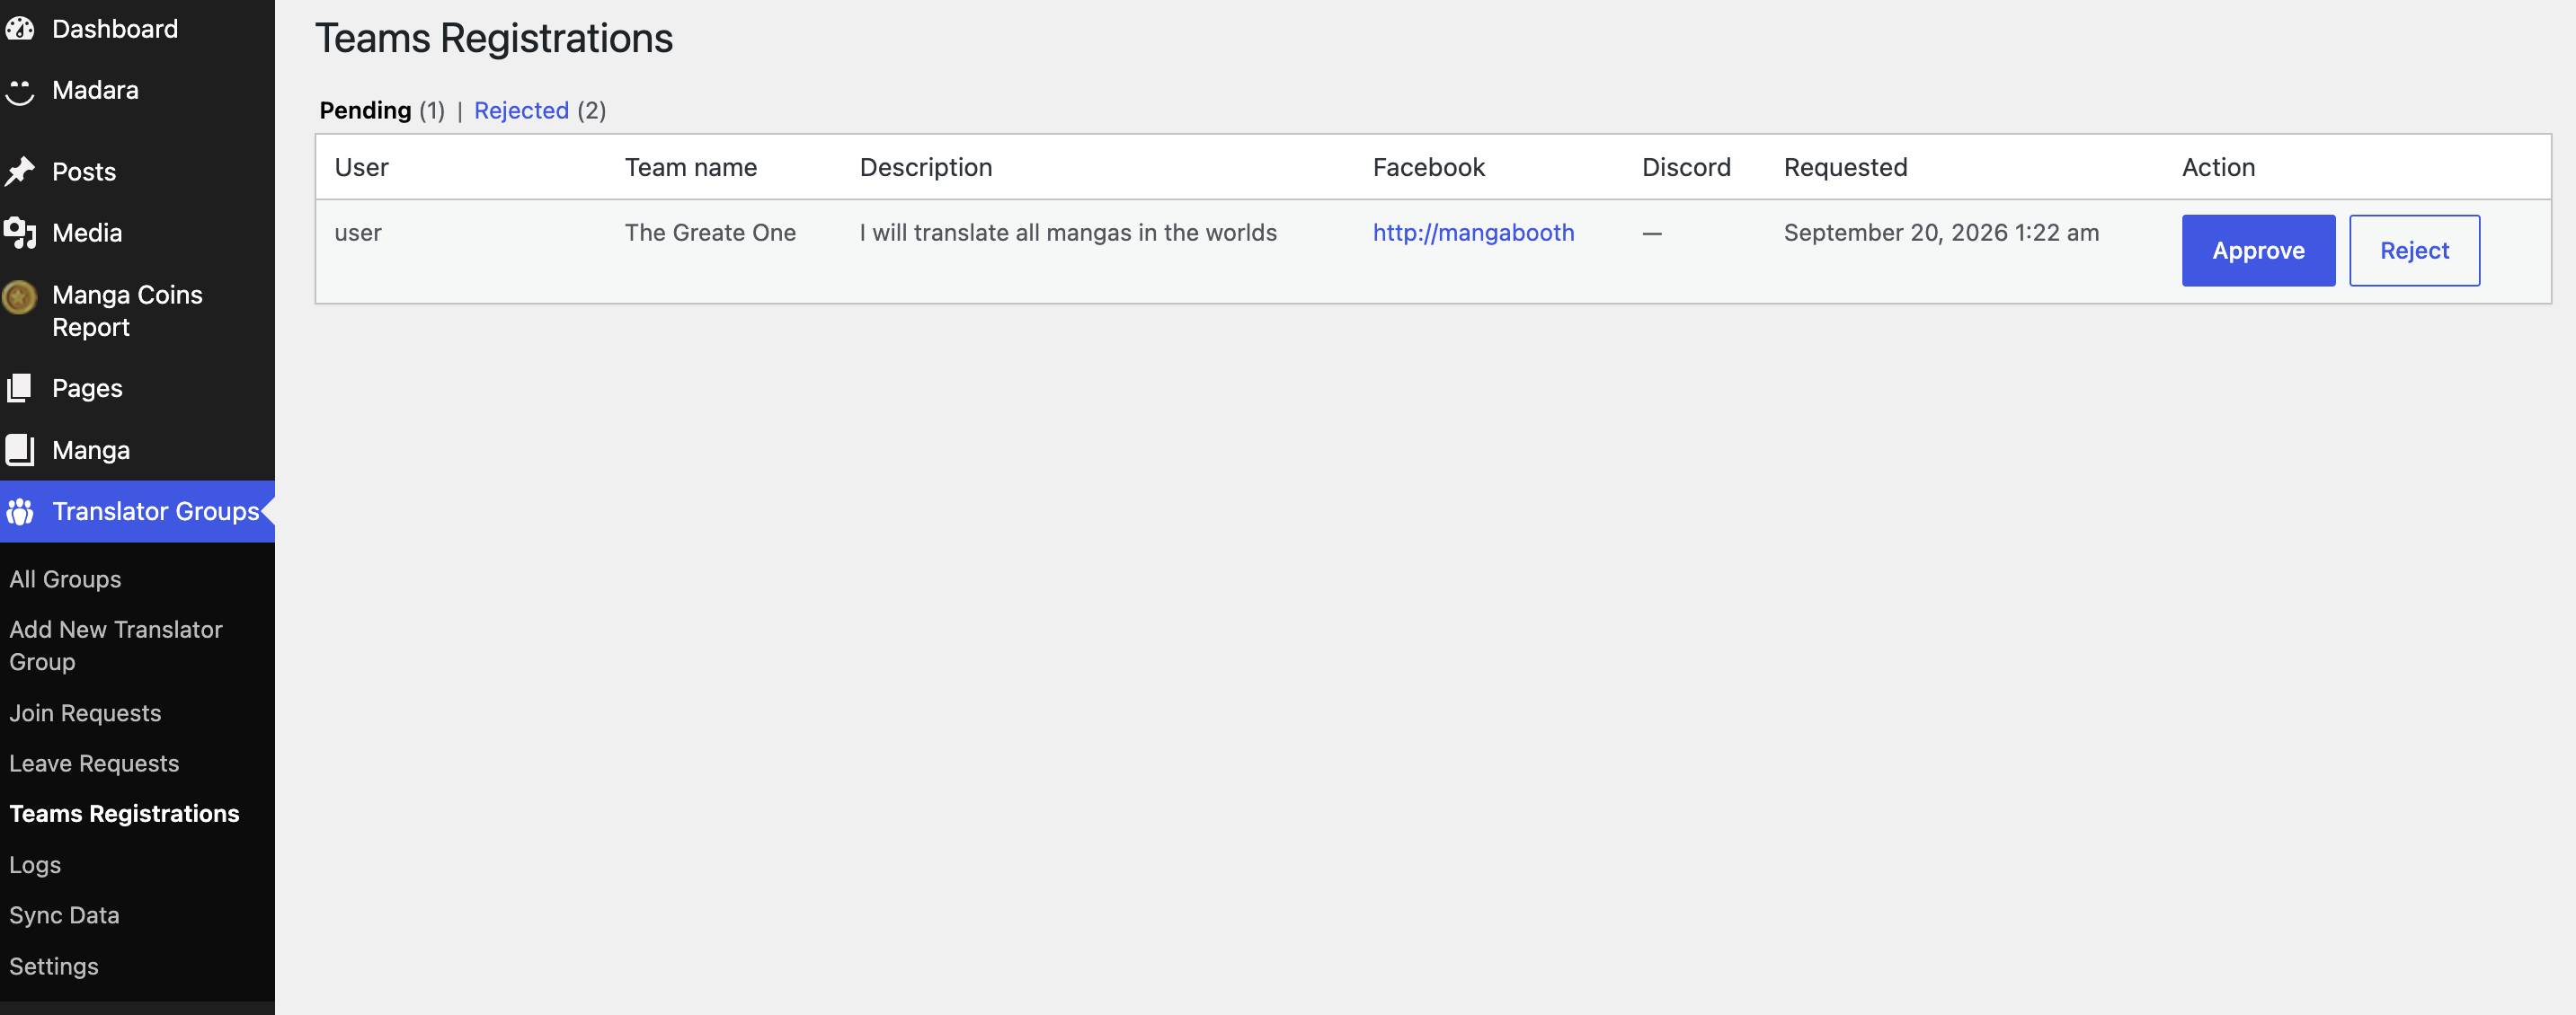Screen dimensions: 2576x1015
Task: Click the Facebook column header
Action: (1429, 168)
